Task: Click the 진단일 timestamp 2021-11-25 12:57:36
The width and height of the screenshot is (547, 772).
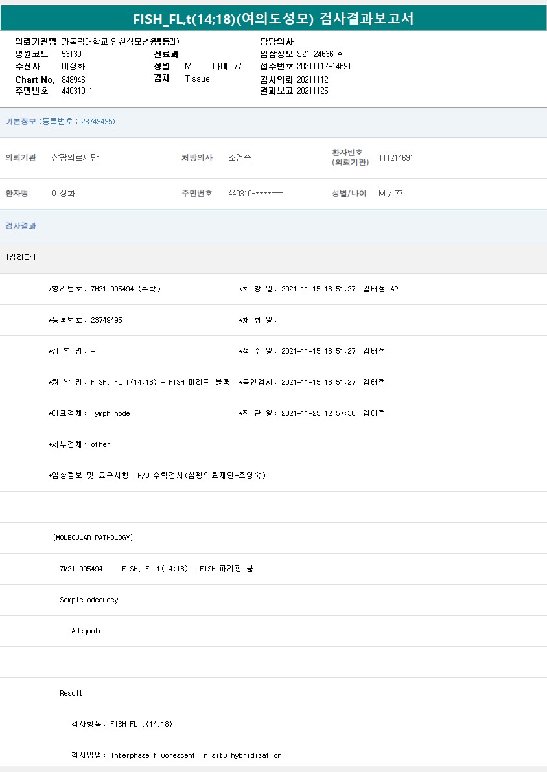Action: (318, 413)
